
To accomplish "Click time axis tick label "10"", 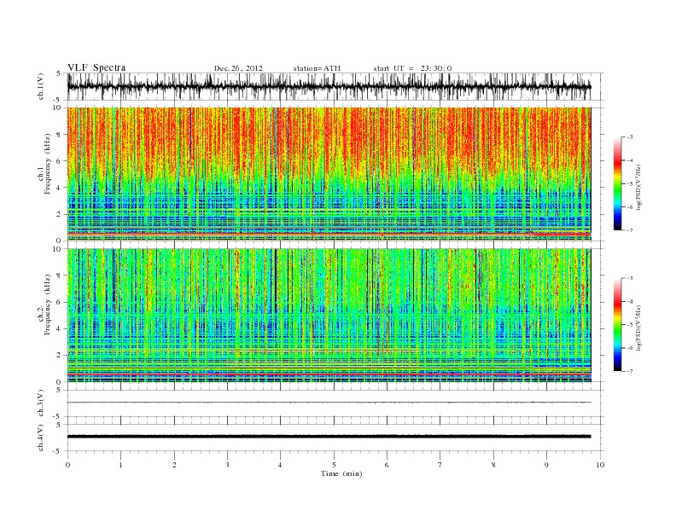I will pos(600,465).
